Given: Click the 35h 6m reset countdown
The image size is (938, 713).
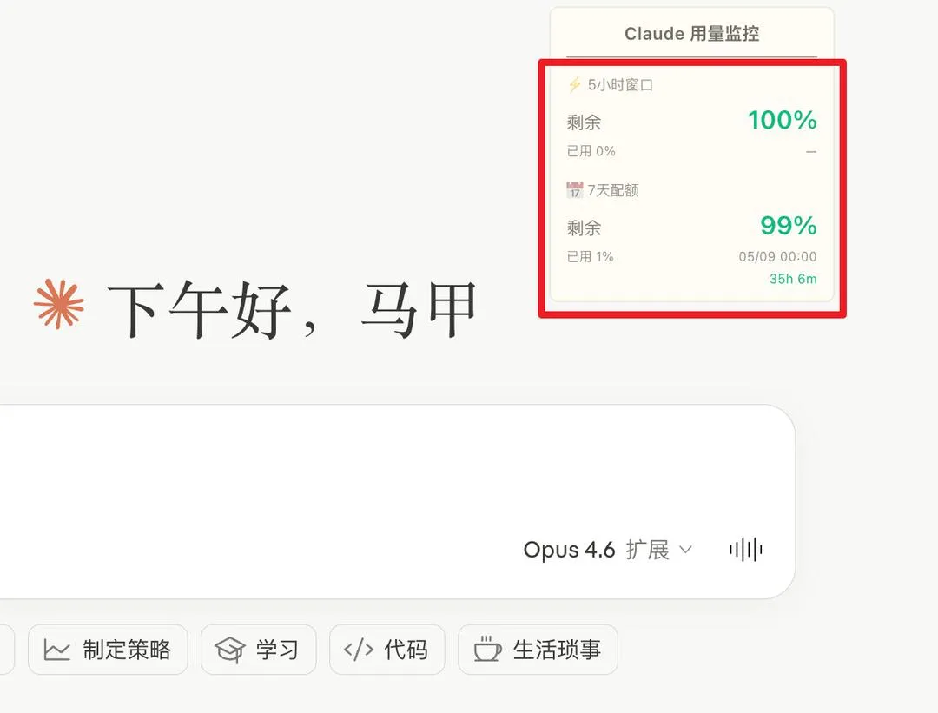Looking at the screenshot, I should click(x=793, y=279).
